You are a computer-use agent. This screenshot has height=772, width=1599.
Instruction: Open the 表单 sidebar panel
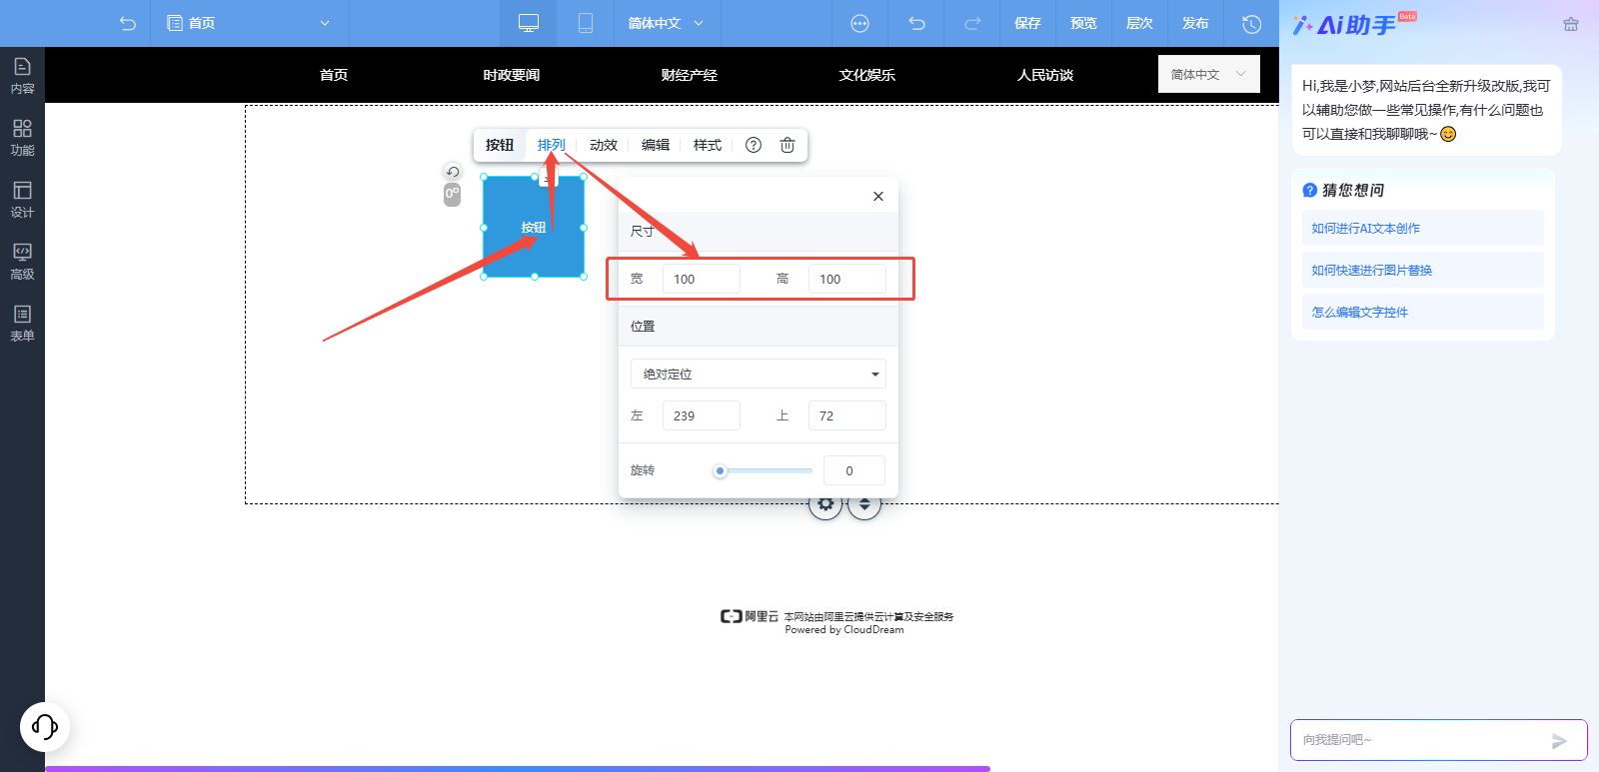22,324
